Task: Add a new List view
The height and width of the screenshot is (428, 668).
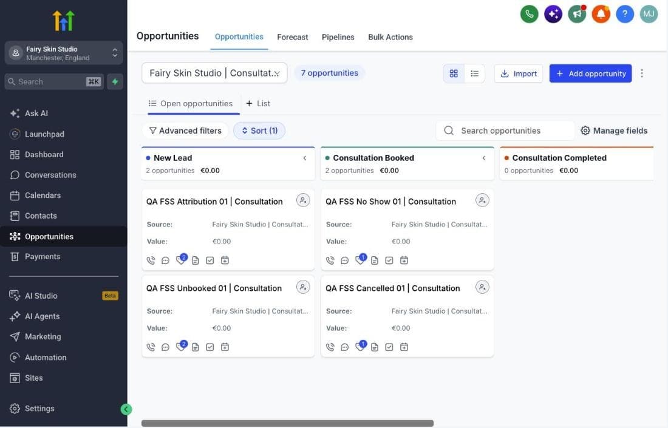Action: click(258, 103)
